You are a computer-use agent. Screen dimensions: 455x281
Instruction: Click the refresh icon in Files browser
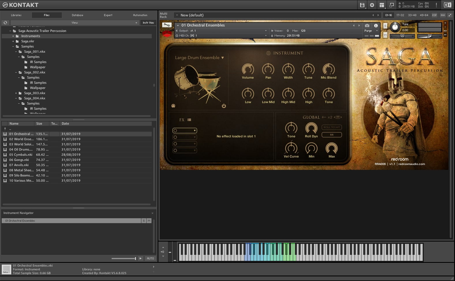5,22
